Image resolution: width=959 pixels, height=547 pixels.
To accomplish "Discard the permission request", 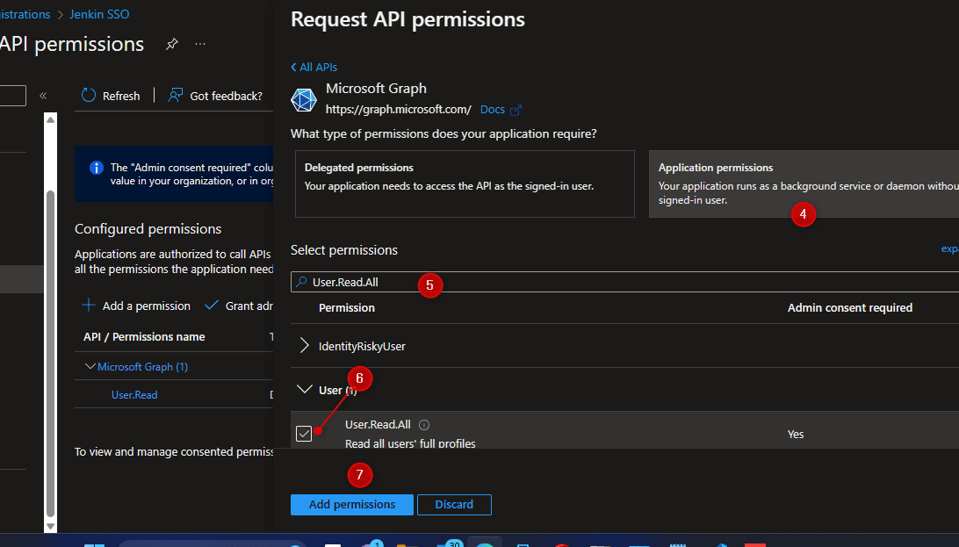I will (x=454, y=505).
